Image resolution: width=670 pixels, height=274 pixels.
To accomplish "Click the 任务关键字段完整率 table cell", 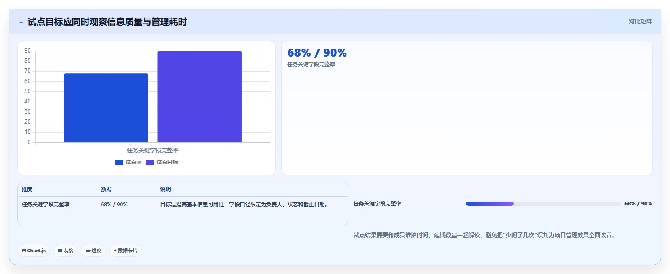I will [46, 205].
